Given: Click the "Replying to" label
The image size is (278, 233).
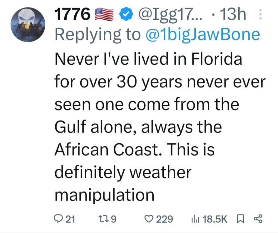Looking at the screenshot, I should click(98, 34).
